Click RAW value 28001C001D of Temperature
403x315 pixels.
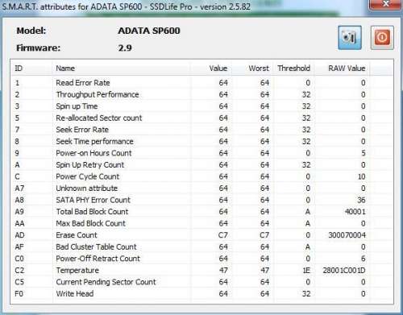point(344,270)
